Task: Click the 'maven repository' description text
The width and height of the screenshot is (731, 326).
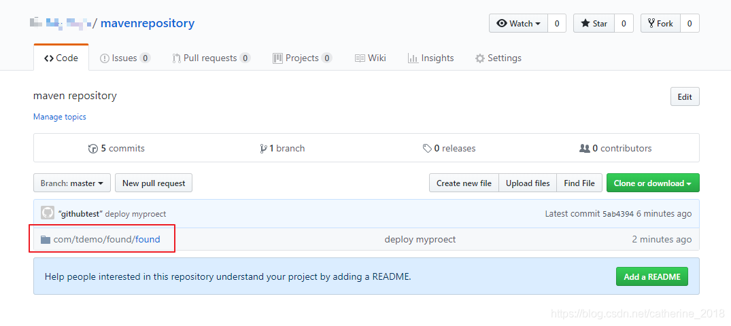Action: coord(75,96)
